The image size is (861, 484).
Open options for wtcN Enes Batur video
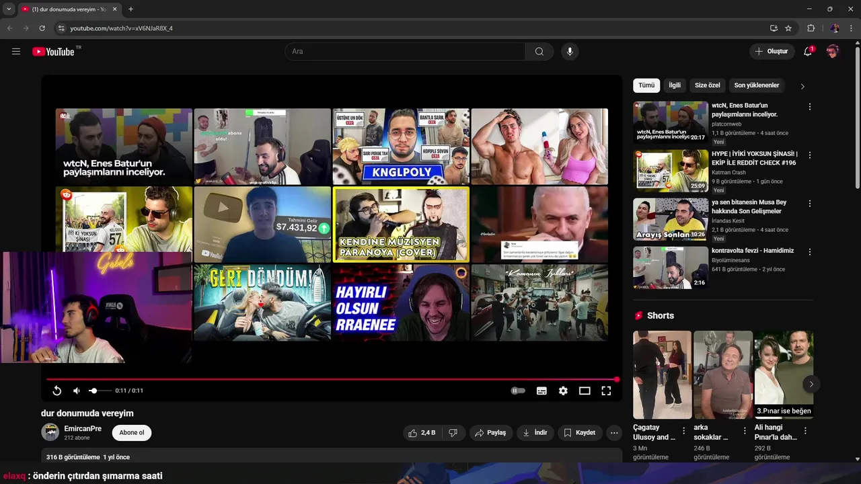point(810,107)
